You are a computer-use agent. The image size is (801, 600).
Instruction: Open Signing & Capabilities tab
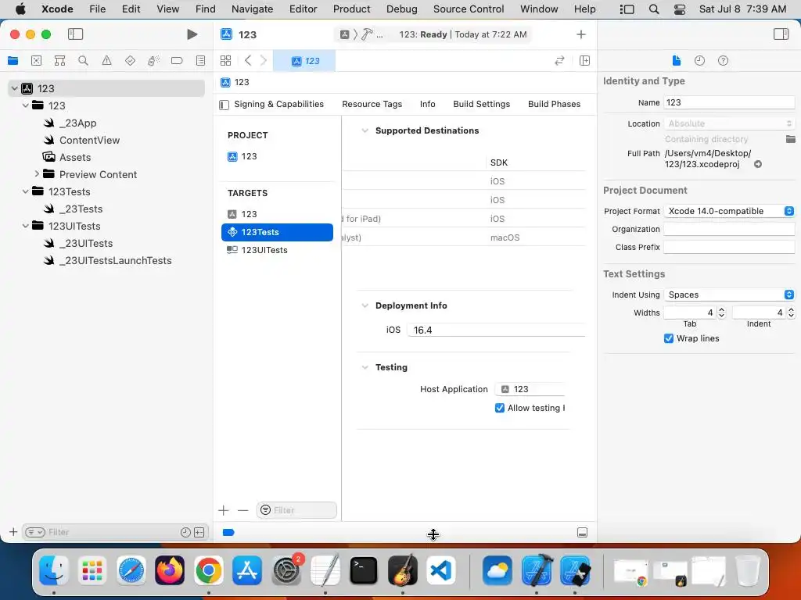click(x=279, y=104)
